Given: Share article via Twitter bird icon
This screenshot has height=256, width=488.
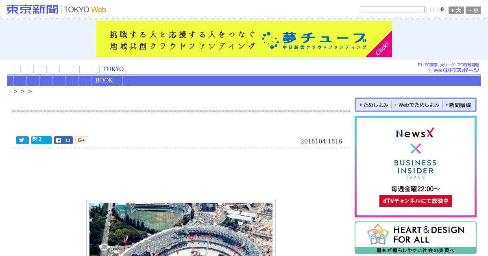Looking at the screenshot, I should click(22, 140).
